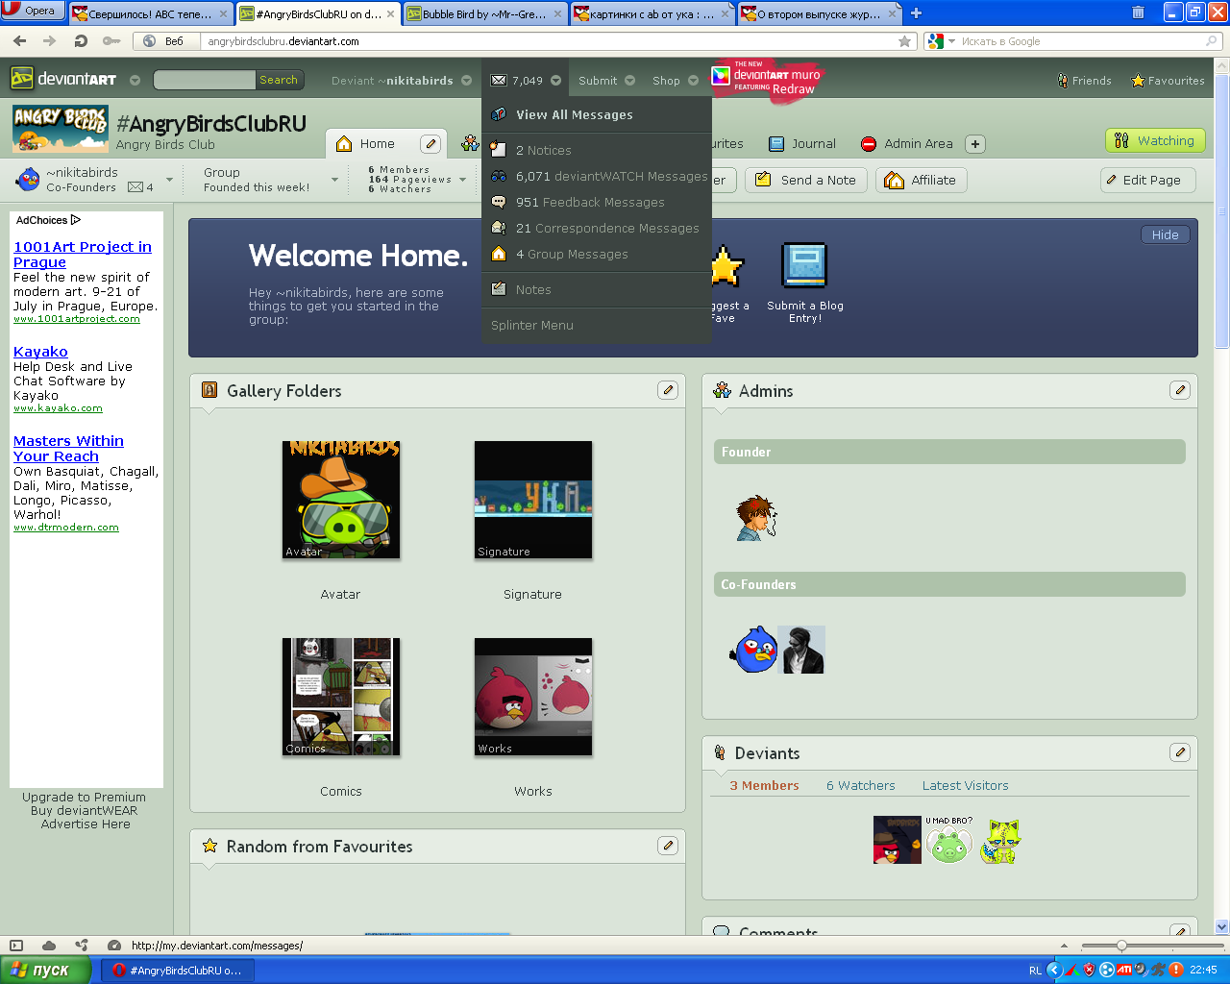This screenshot has width=1230, height=984.
Task: Click the Watching button
Action: point(1155,140)
